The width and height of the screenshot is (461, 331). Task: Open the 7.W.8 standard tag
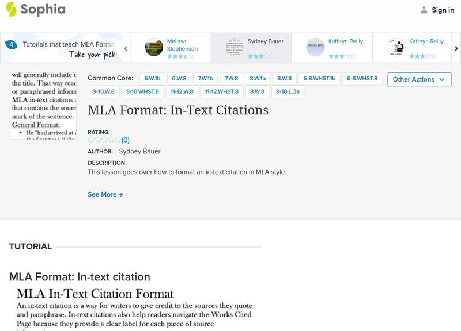point(232,79)
